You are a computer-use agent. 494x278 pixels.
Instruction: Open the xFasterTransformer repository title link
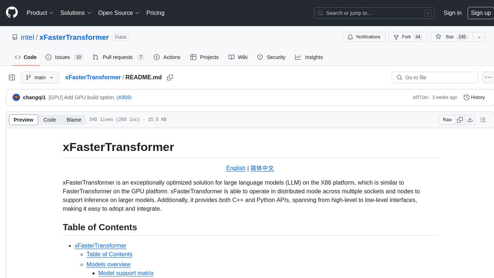(74, 37)
